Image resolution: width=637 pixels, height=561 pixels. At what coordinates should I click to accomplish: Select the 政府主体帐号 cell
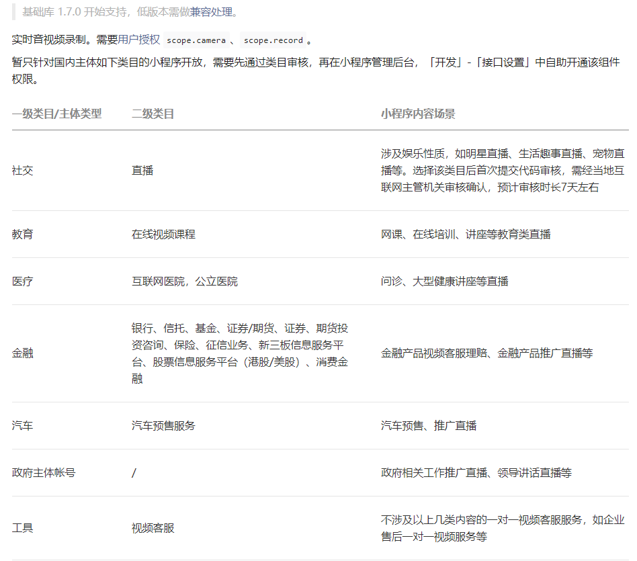tap(44, 473)
